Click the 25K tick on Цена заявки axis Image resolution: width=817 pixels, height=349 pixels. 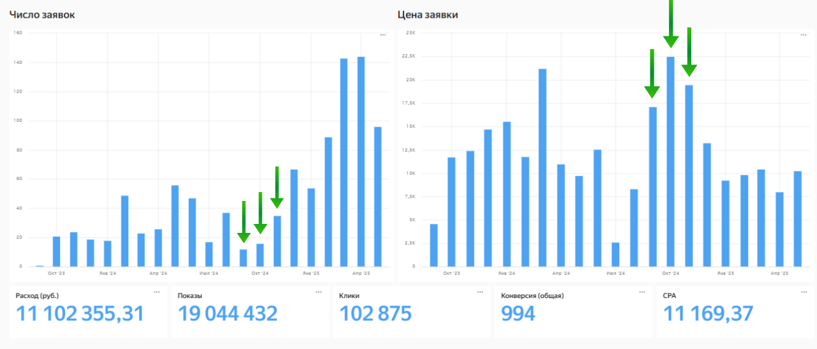412,33
